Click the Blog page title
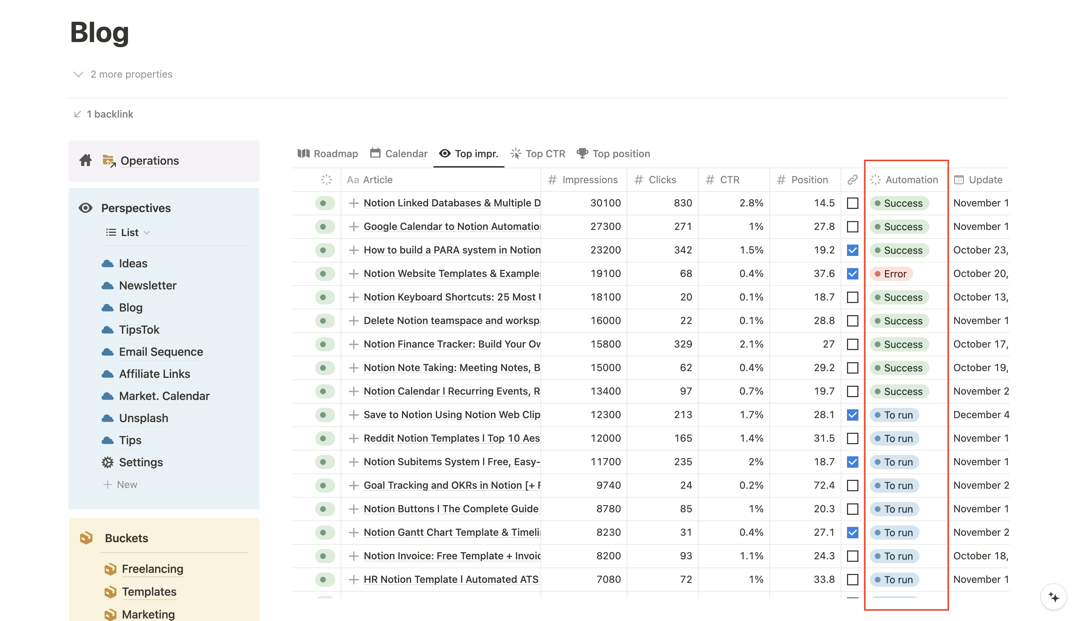1078x621 pixels. point(99,32)
